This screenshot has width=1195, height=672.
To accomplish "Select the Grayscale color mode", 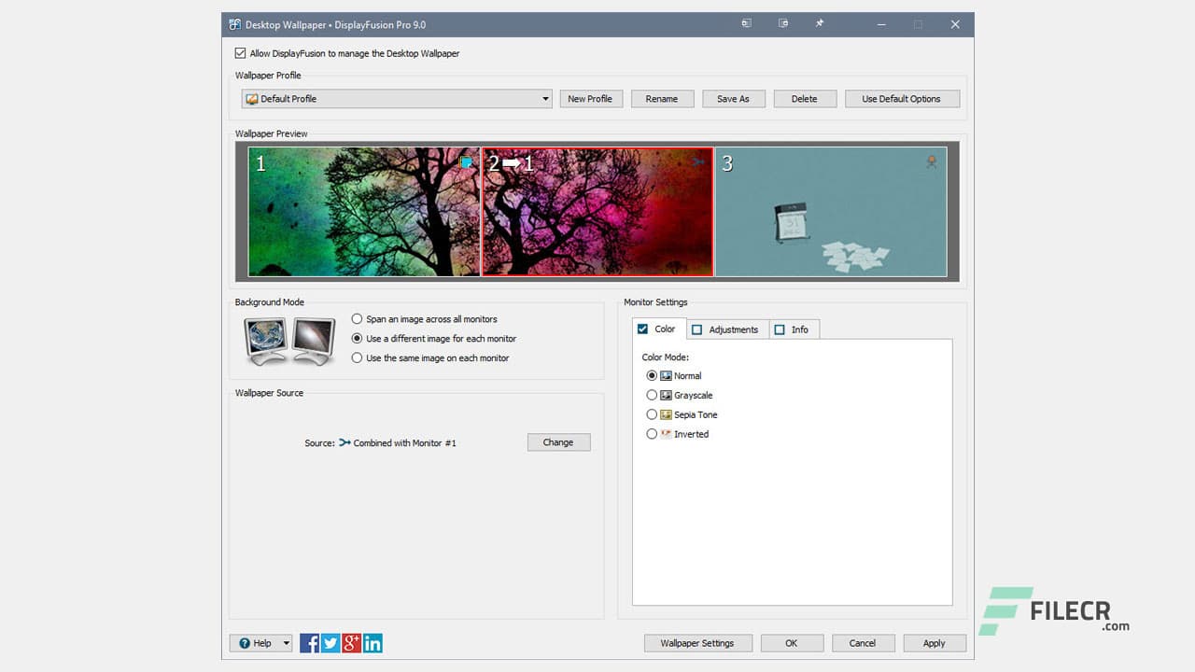I will point(652,395).
